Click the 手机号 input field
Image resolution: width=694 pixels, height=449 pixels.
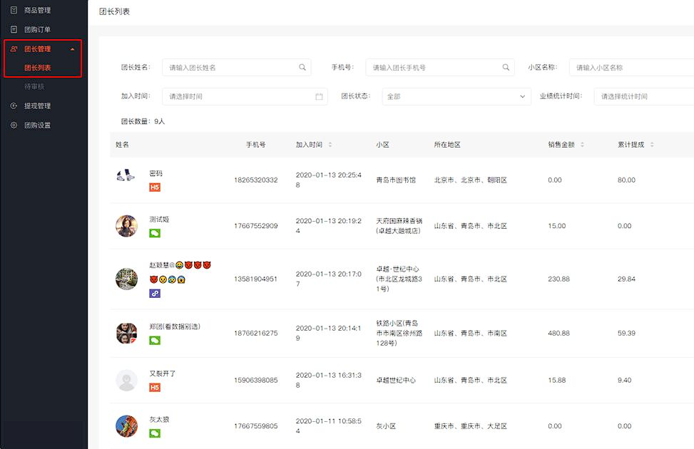pos(440,67)
